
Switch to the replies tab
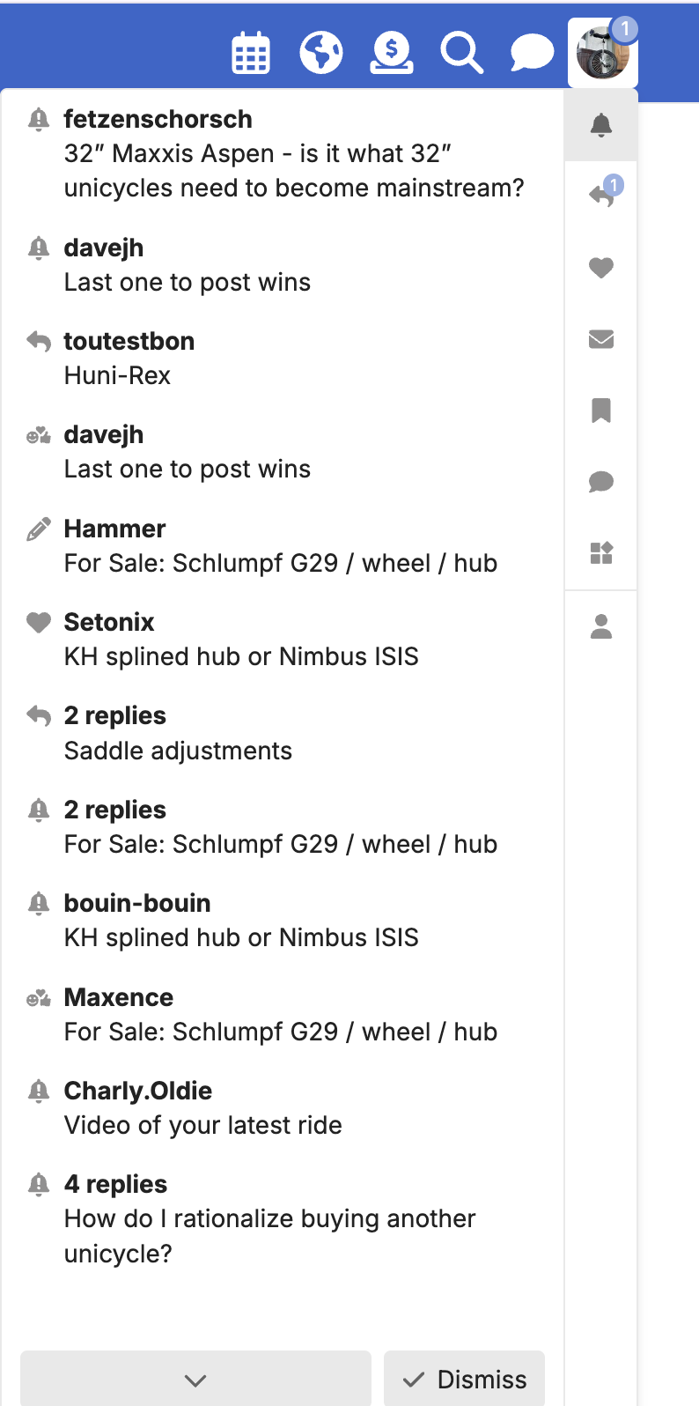tap(601, 196)
